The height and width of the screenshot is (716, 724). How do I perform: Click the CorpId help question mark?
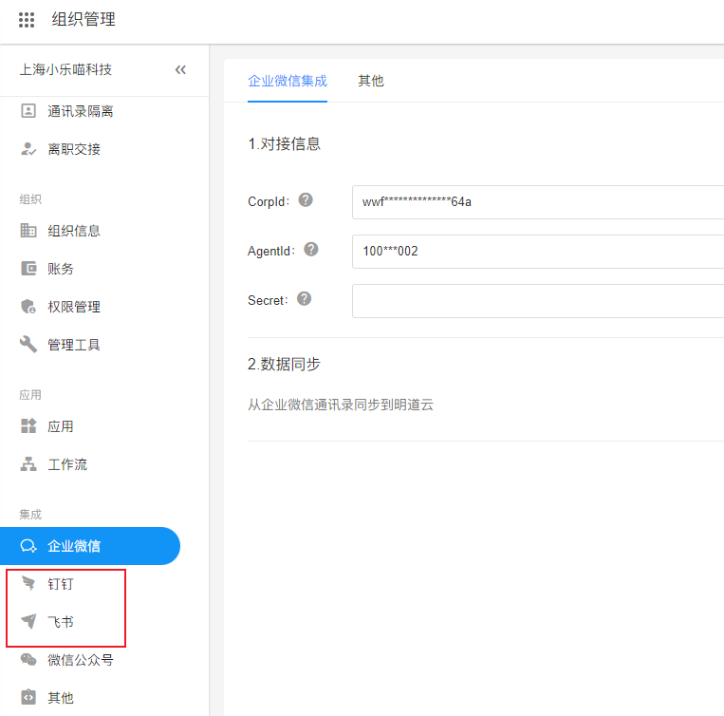pyautogui.click(x=306, y=200)
